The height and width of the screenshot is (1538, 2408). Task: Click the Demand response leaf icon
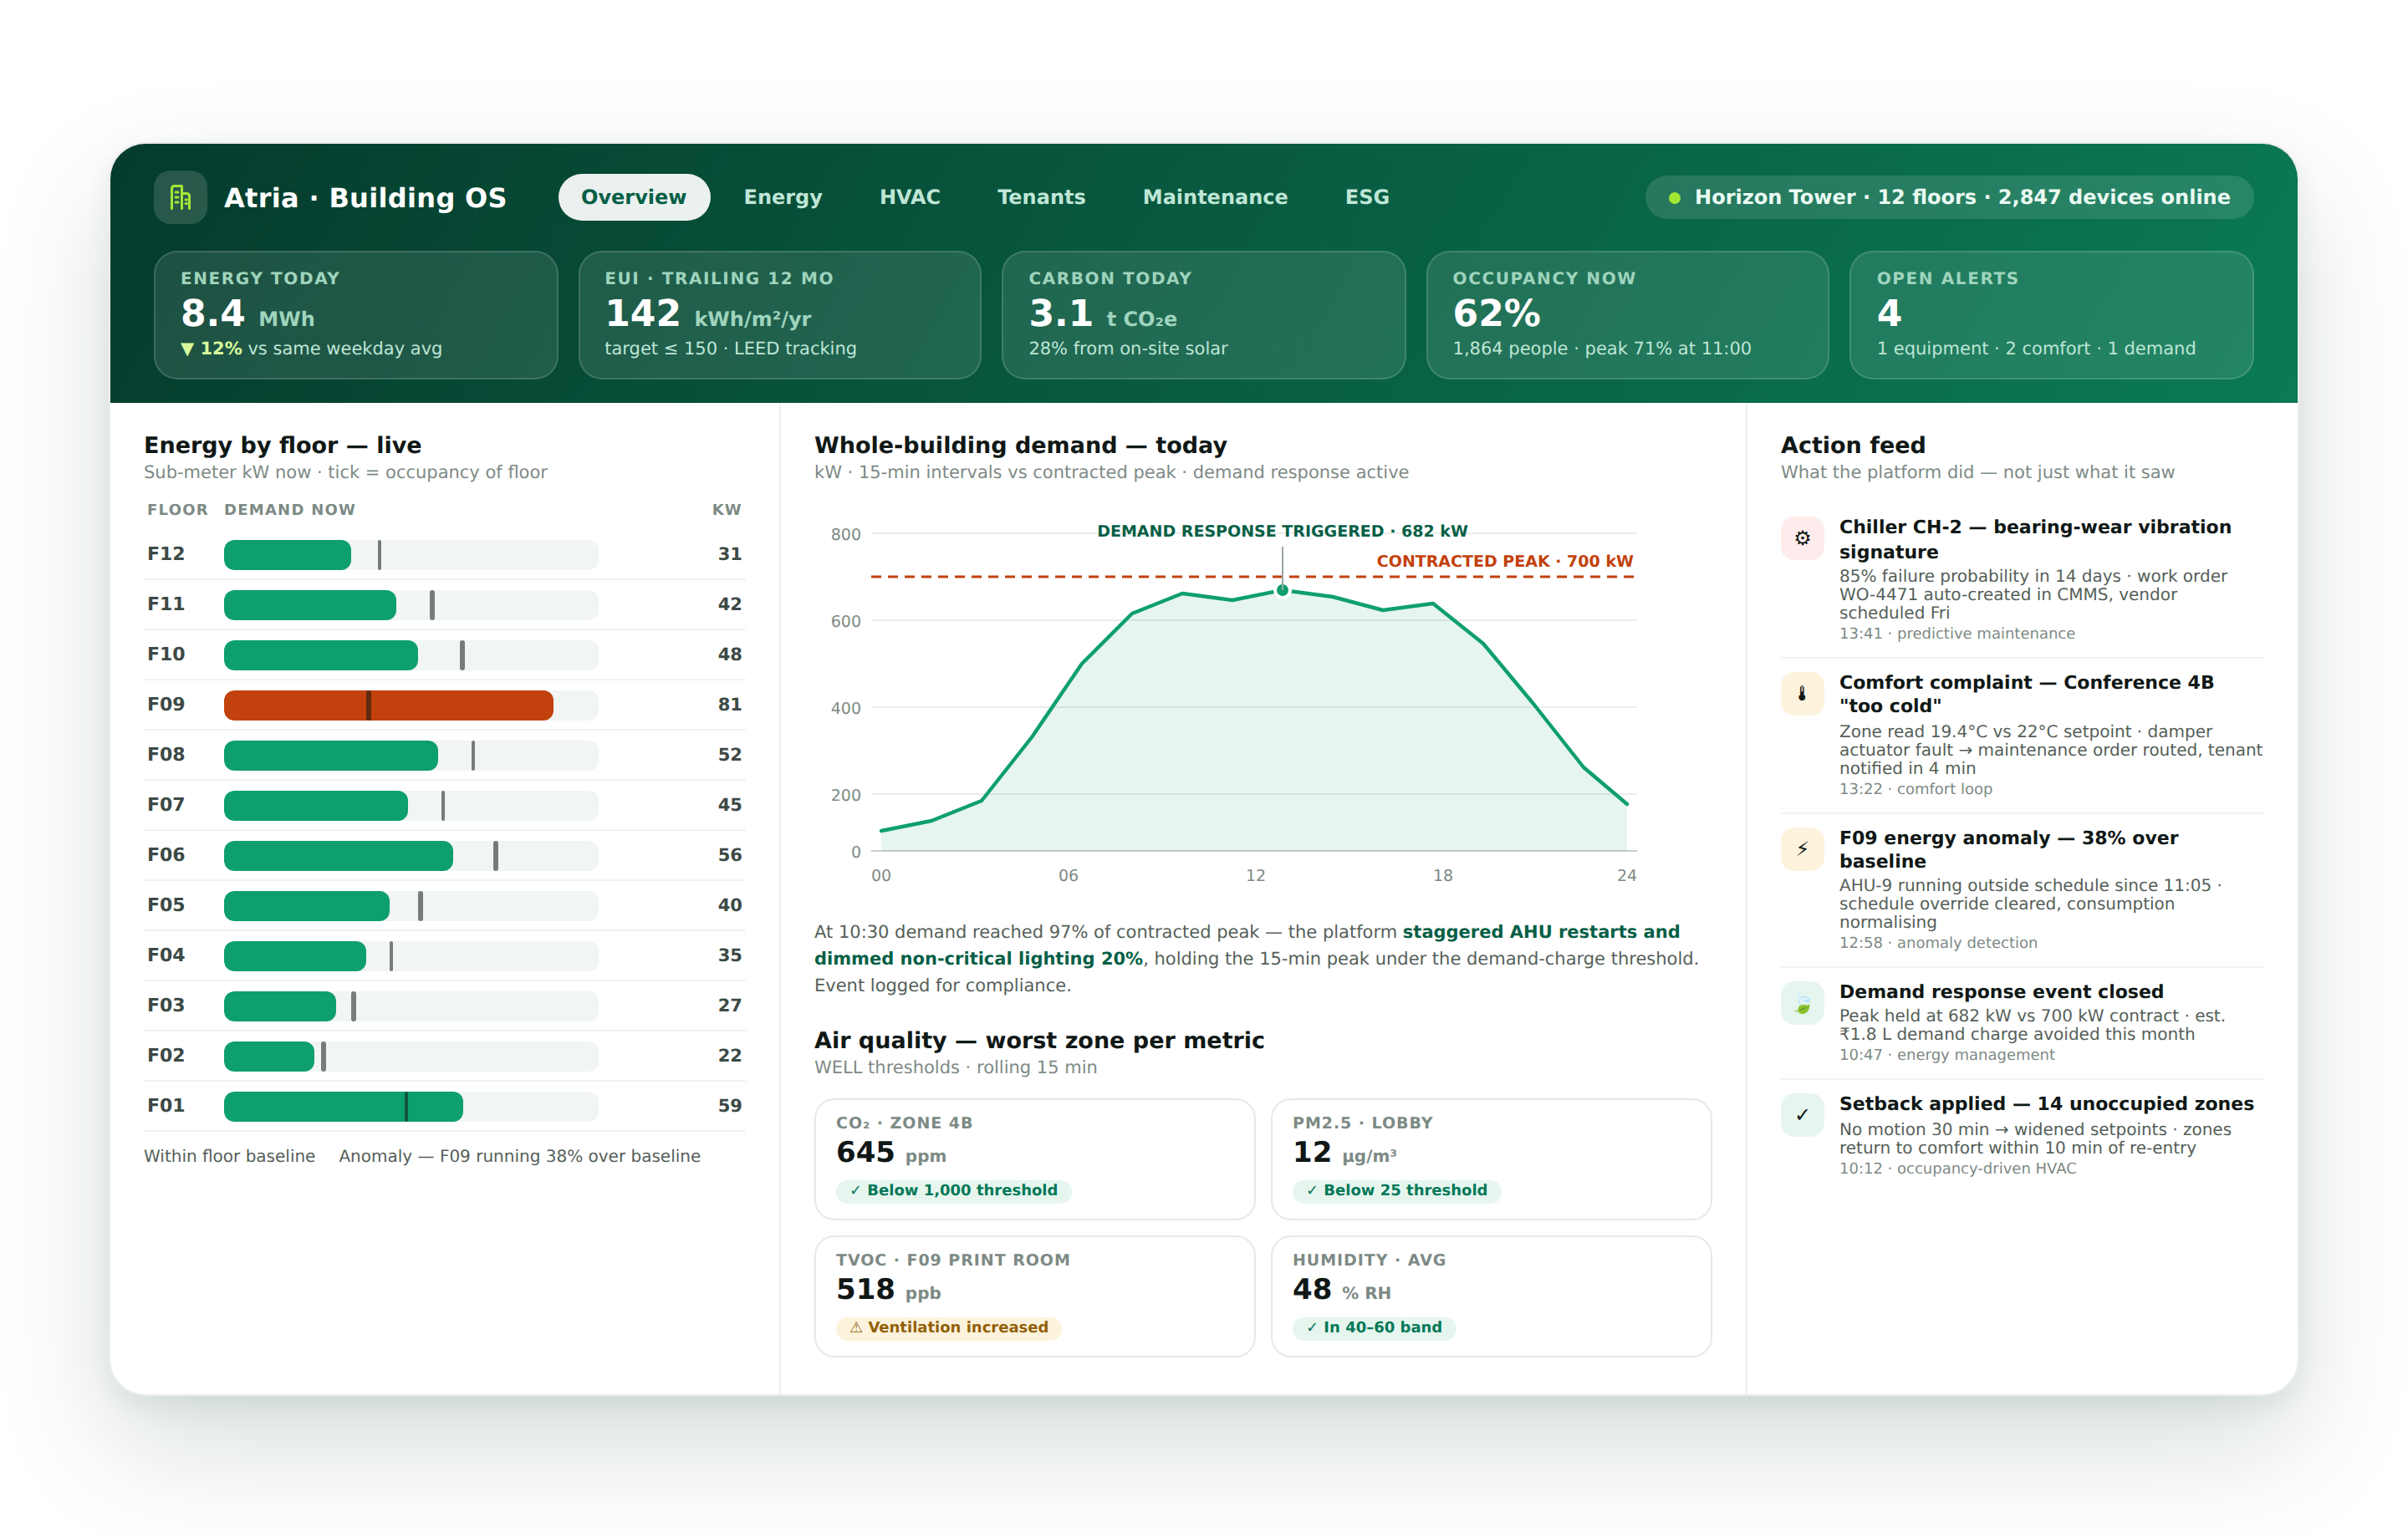pyautogui.click(x=1802, y=1003)
